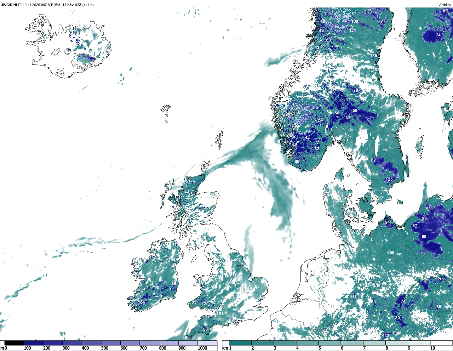Click the 87 value over Poland

pyautogui.click(x=415, y=226)
